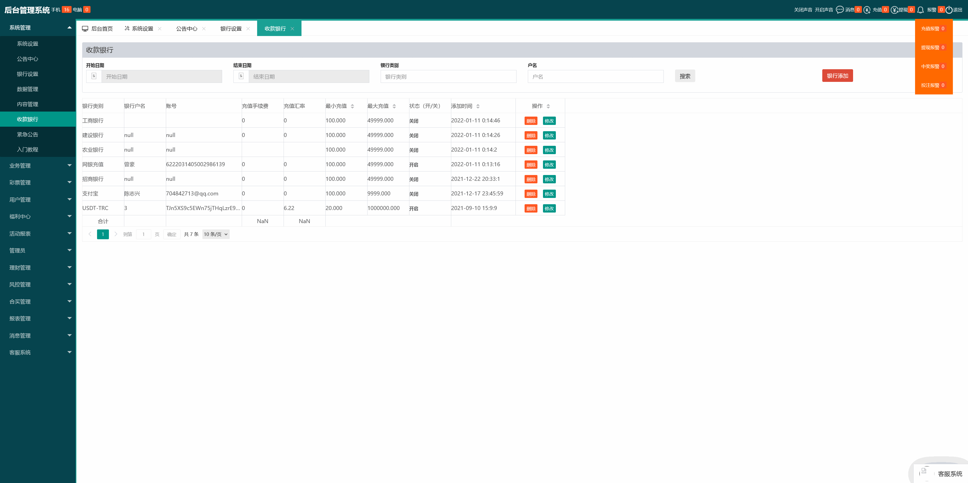Screen dimensions: 968x483
Task: Switch to the 公告中心 tab
Action: [x=186, y=29]
